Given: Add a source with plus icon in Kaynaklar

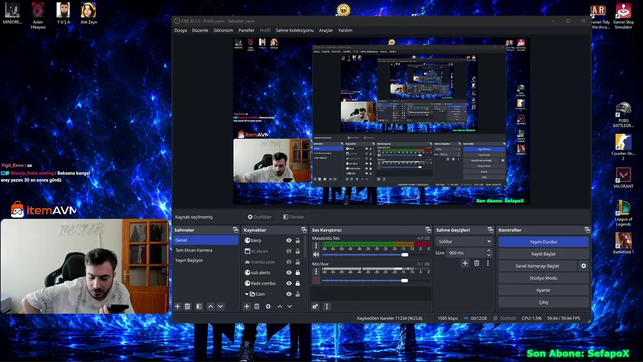Looking at the screenshot, I should (247, 306).
